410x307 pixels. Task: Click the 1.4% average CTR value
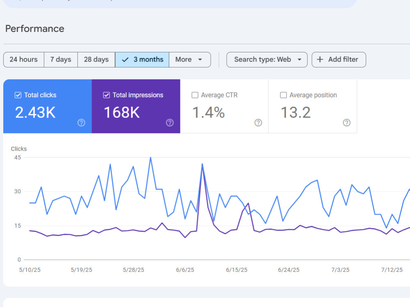(208, 113)
